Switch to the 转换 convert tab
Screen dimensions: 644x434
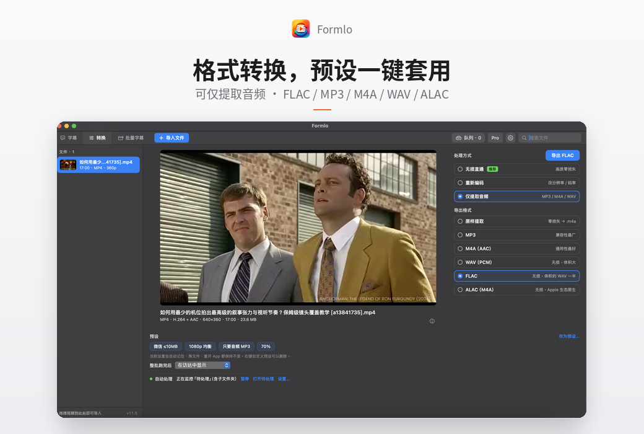pyautogui.click(x=97, y=138)
